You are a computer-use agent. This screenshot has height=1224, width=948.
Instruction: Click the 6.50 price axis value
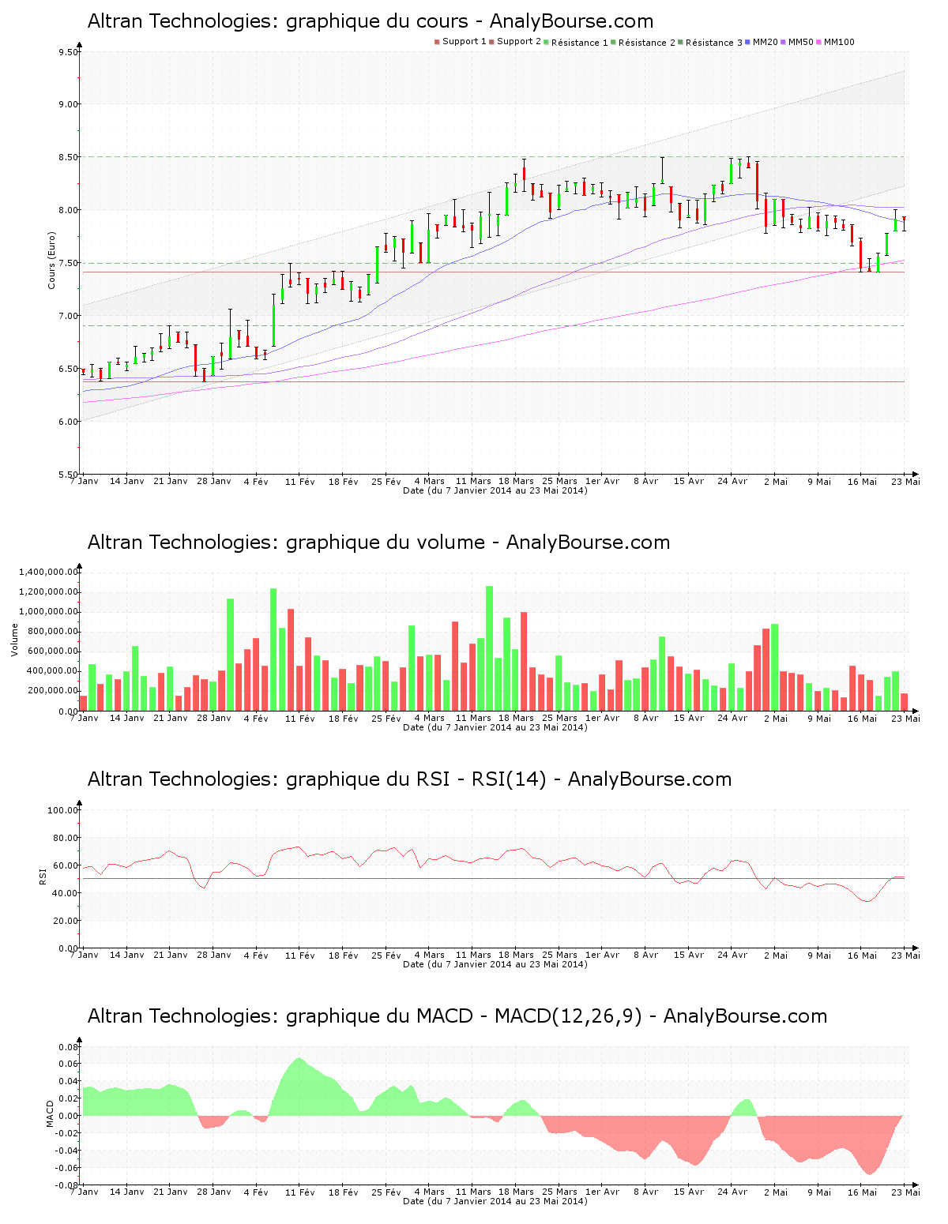pos(68,369)
